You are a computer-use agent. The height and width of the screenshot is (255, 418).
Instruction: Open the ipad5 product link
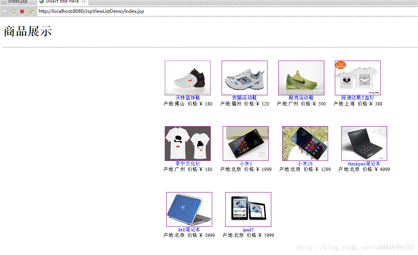pyautogui.click(x=248, y=230)
